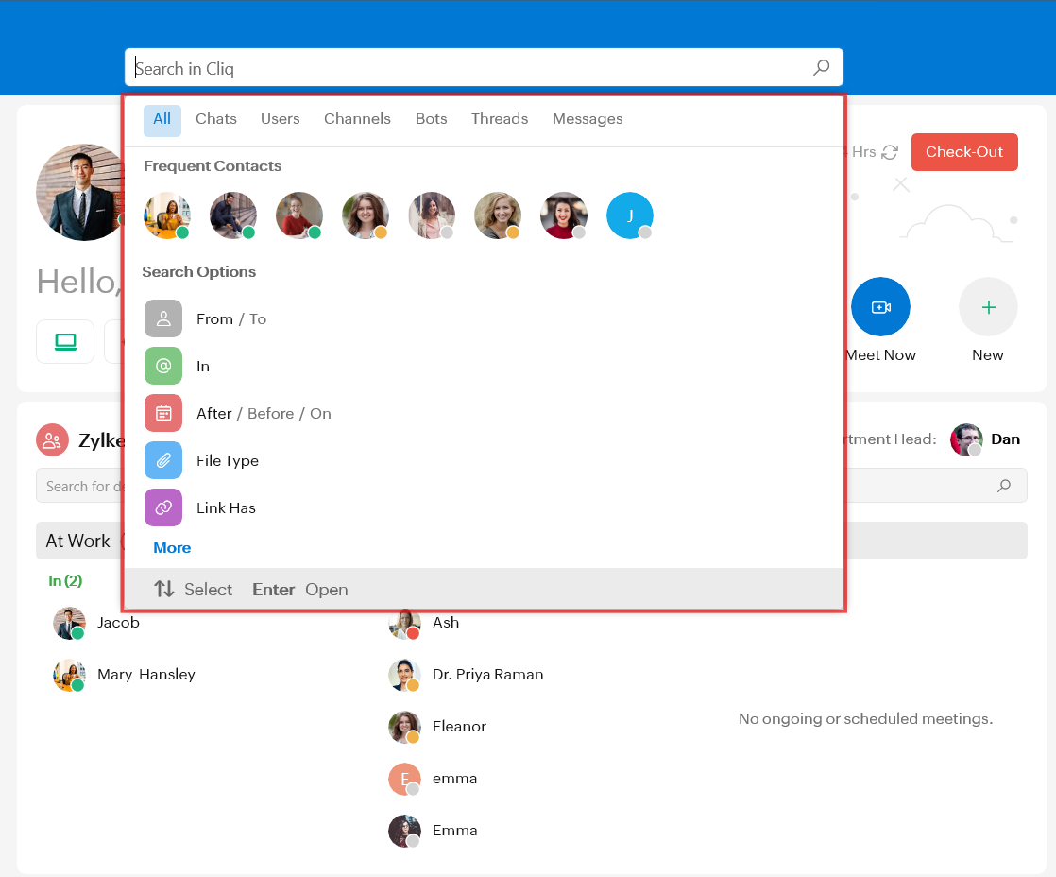Choose the File Type search option label
The image size is (1056, 877).
point(228,461)
